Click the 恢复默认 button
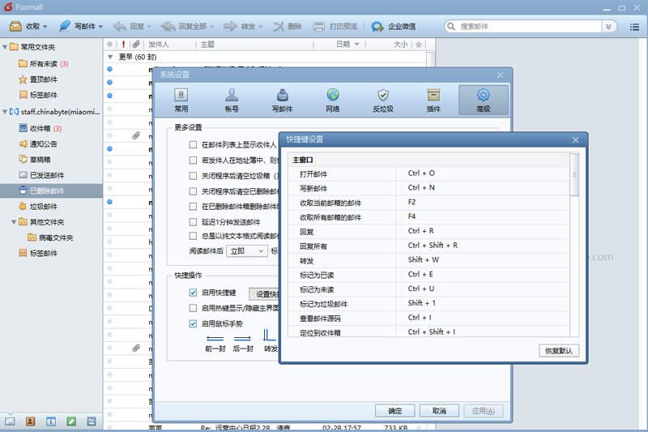The image size is (648, 432). (559, 351)
